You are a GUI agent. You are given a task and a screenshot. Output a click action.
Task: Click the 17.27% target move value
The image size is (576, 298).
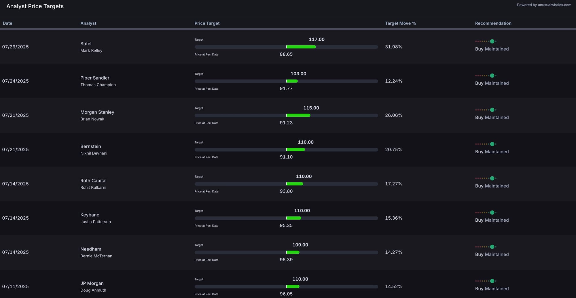394,184
